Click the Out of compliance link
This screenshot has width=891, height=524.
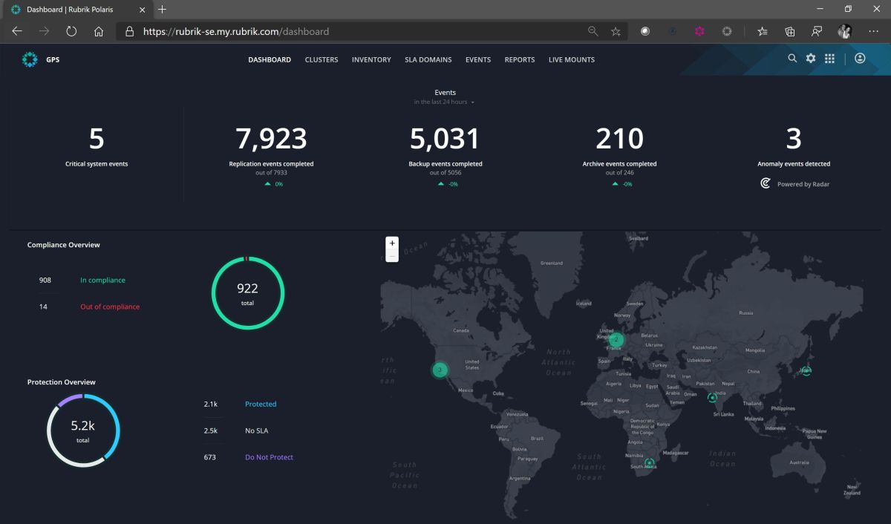pos(109,306)
